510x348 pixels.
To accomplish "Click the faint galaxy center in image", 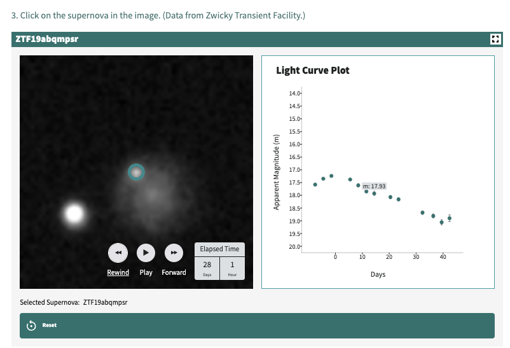I will click(x=153, y=194).
